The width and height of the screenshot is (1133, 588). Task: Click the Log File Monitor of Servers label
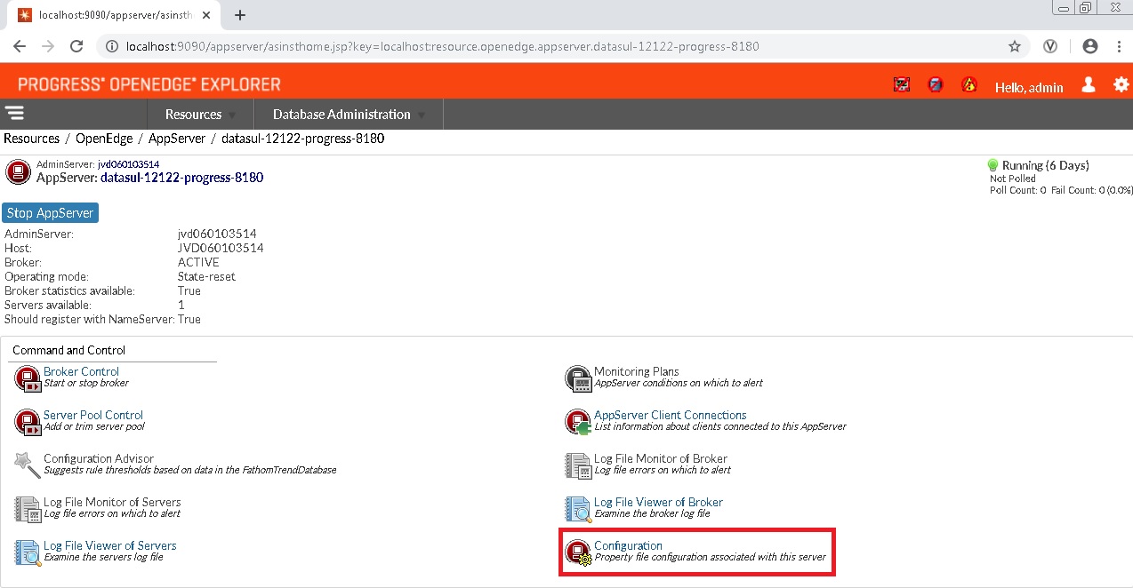click(112, 502)
